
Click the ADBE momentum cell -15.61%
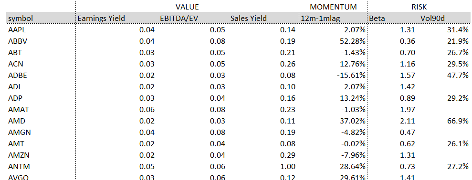[x=351, y=75]
